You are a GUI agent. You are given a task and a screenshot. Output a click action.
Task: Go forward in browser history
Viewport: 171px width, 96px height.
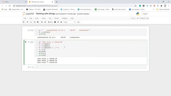(6, 6)
